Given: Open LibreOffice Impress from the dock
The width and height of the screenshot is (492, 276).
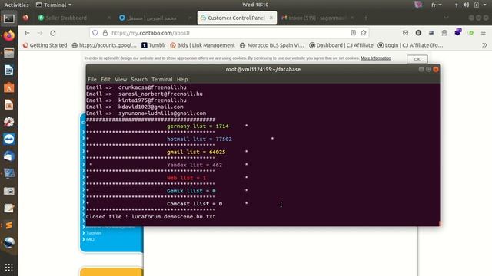Looking at the screenshot, I should click(x=8, y=104).
